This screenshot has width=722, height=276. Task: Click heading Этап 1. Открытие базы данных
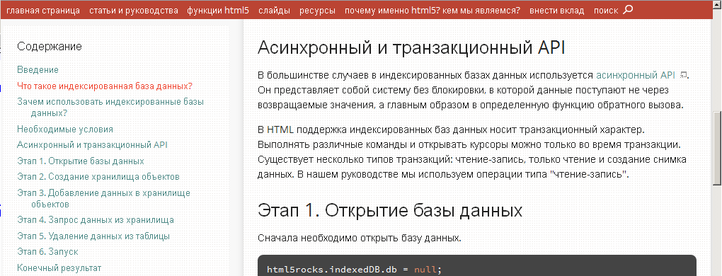390,210
